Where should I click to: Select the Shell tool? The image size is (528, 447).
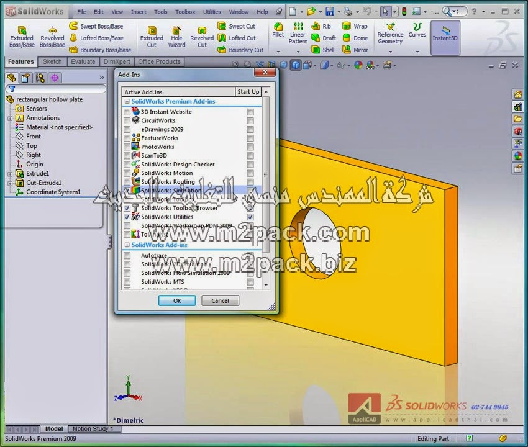(323, 50)
